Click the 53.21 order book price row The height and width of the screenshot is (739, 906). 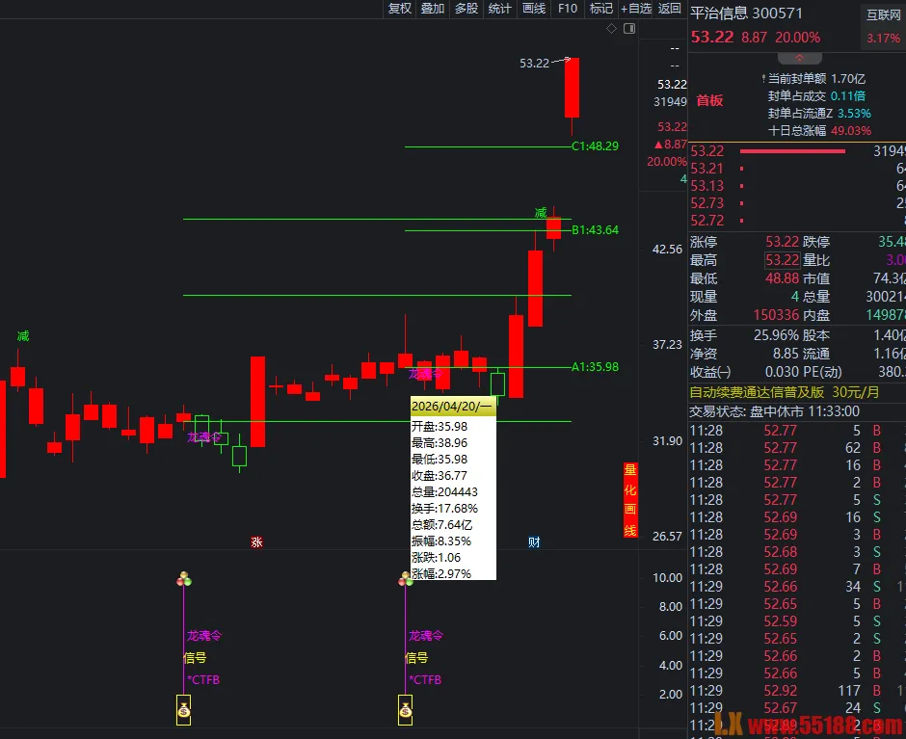point(798,169)
